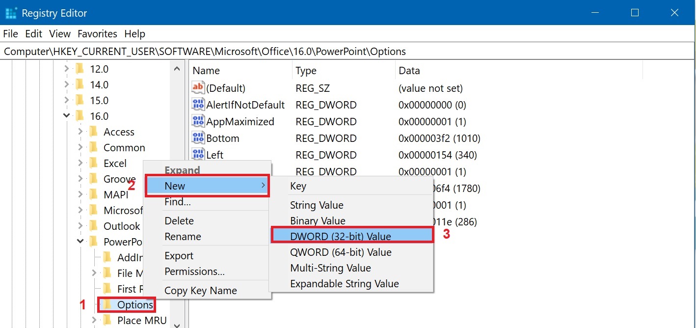Image resolution: width=696 pixels, height=328 pixels.
Task: Click the ab icon beside (Default)
Action: click(x=198, y=88)
